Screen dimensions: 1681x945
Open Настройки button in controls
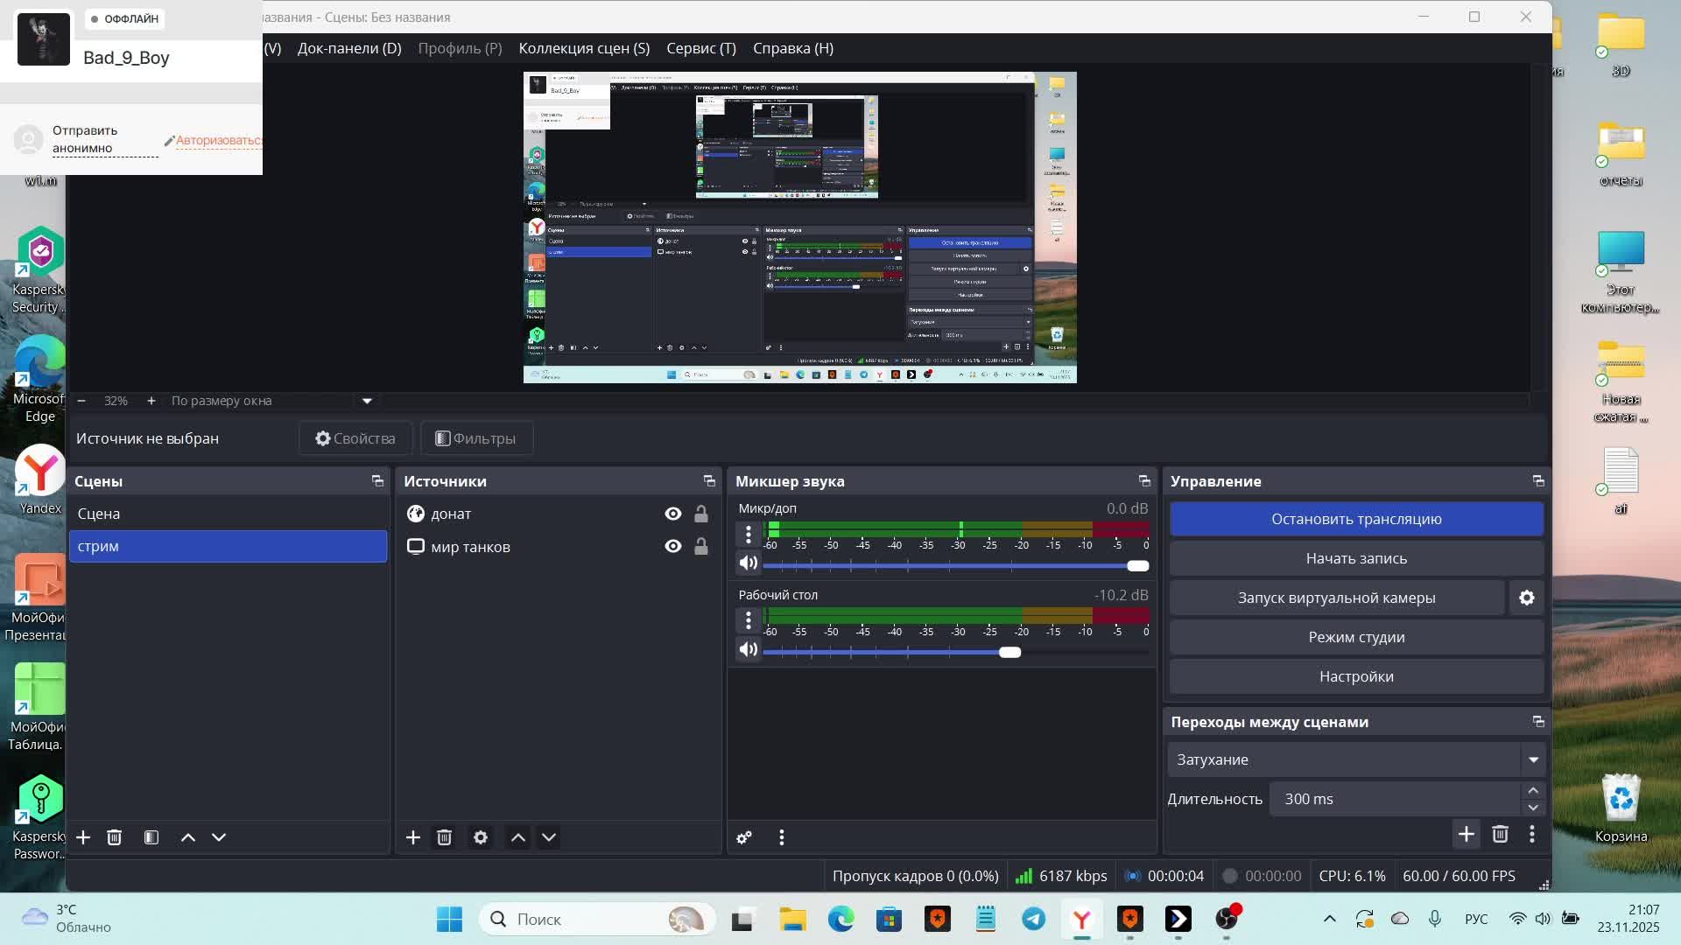1356,676
